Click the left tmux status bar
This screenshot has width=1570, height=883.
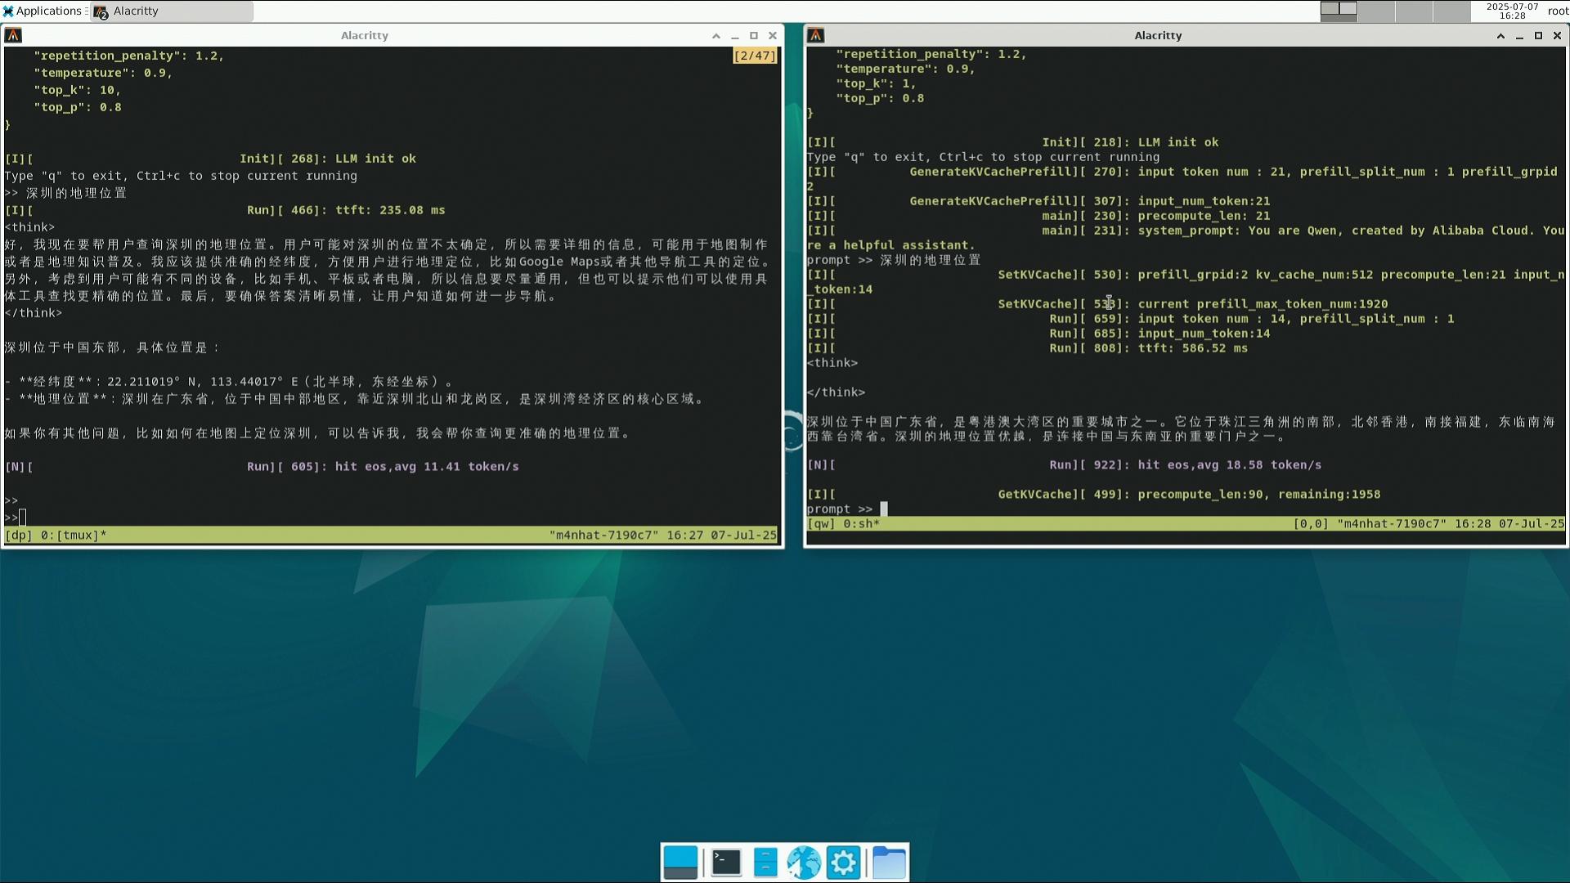391,536
